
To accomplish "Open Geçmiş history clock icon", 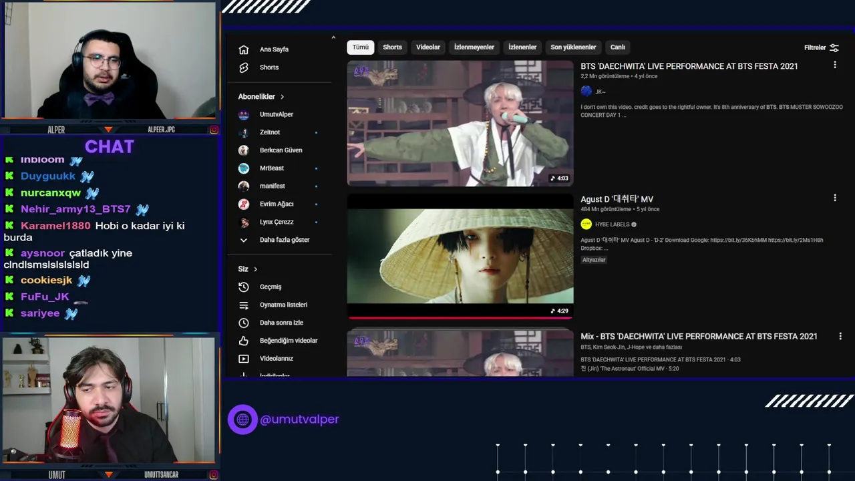I will 244,287.
